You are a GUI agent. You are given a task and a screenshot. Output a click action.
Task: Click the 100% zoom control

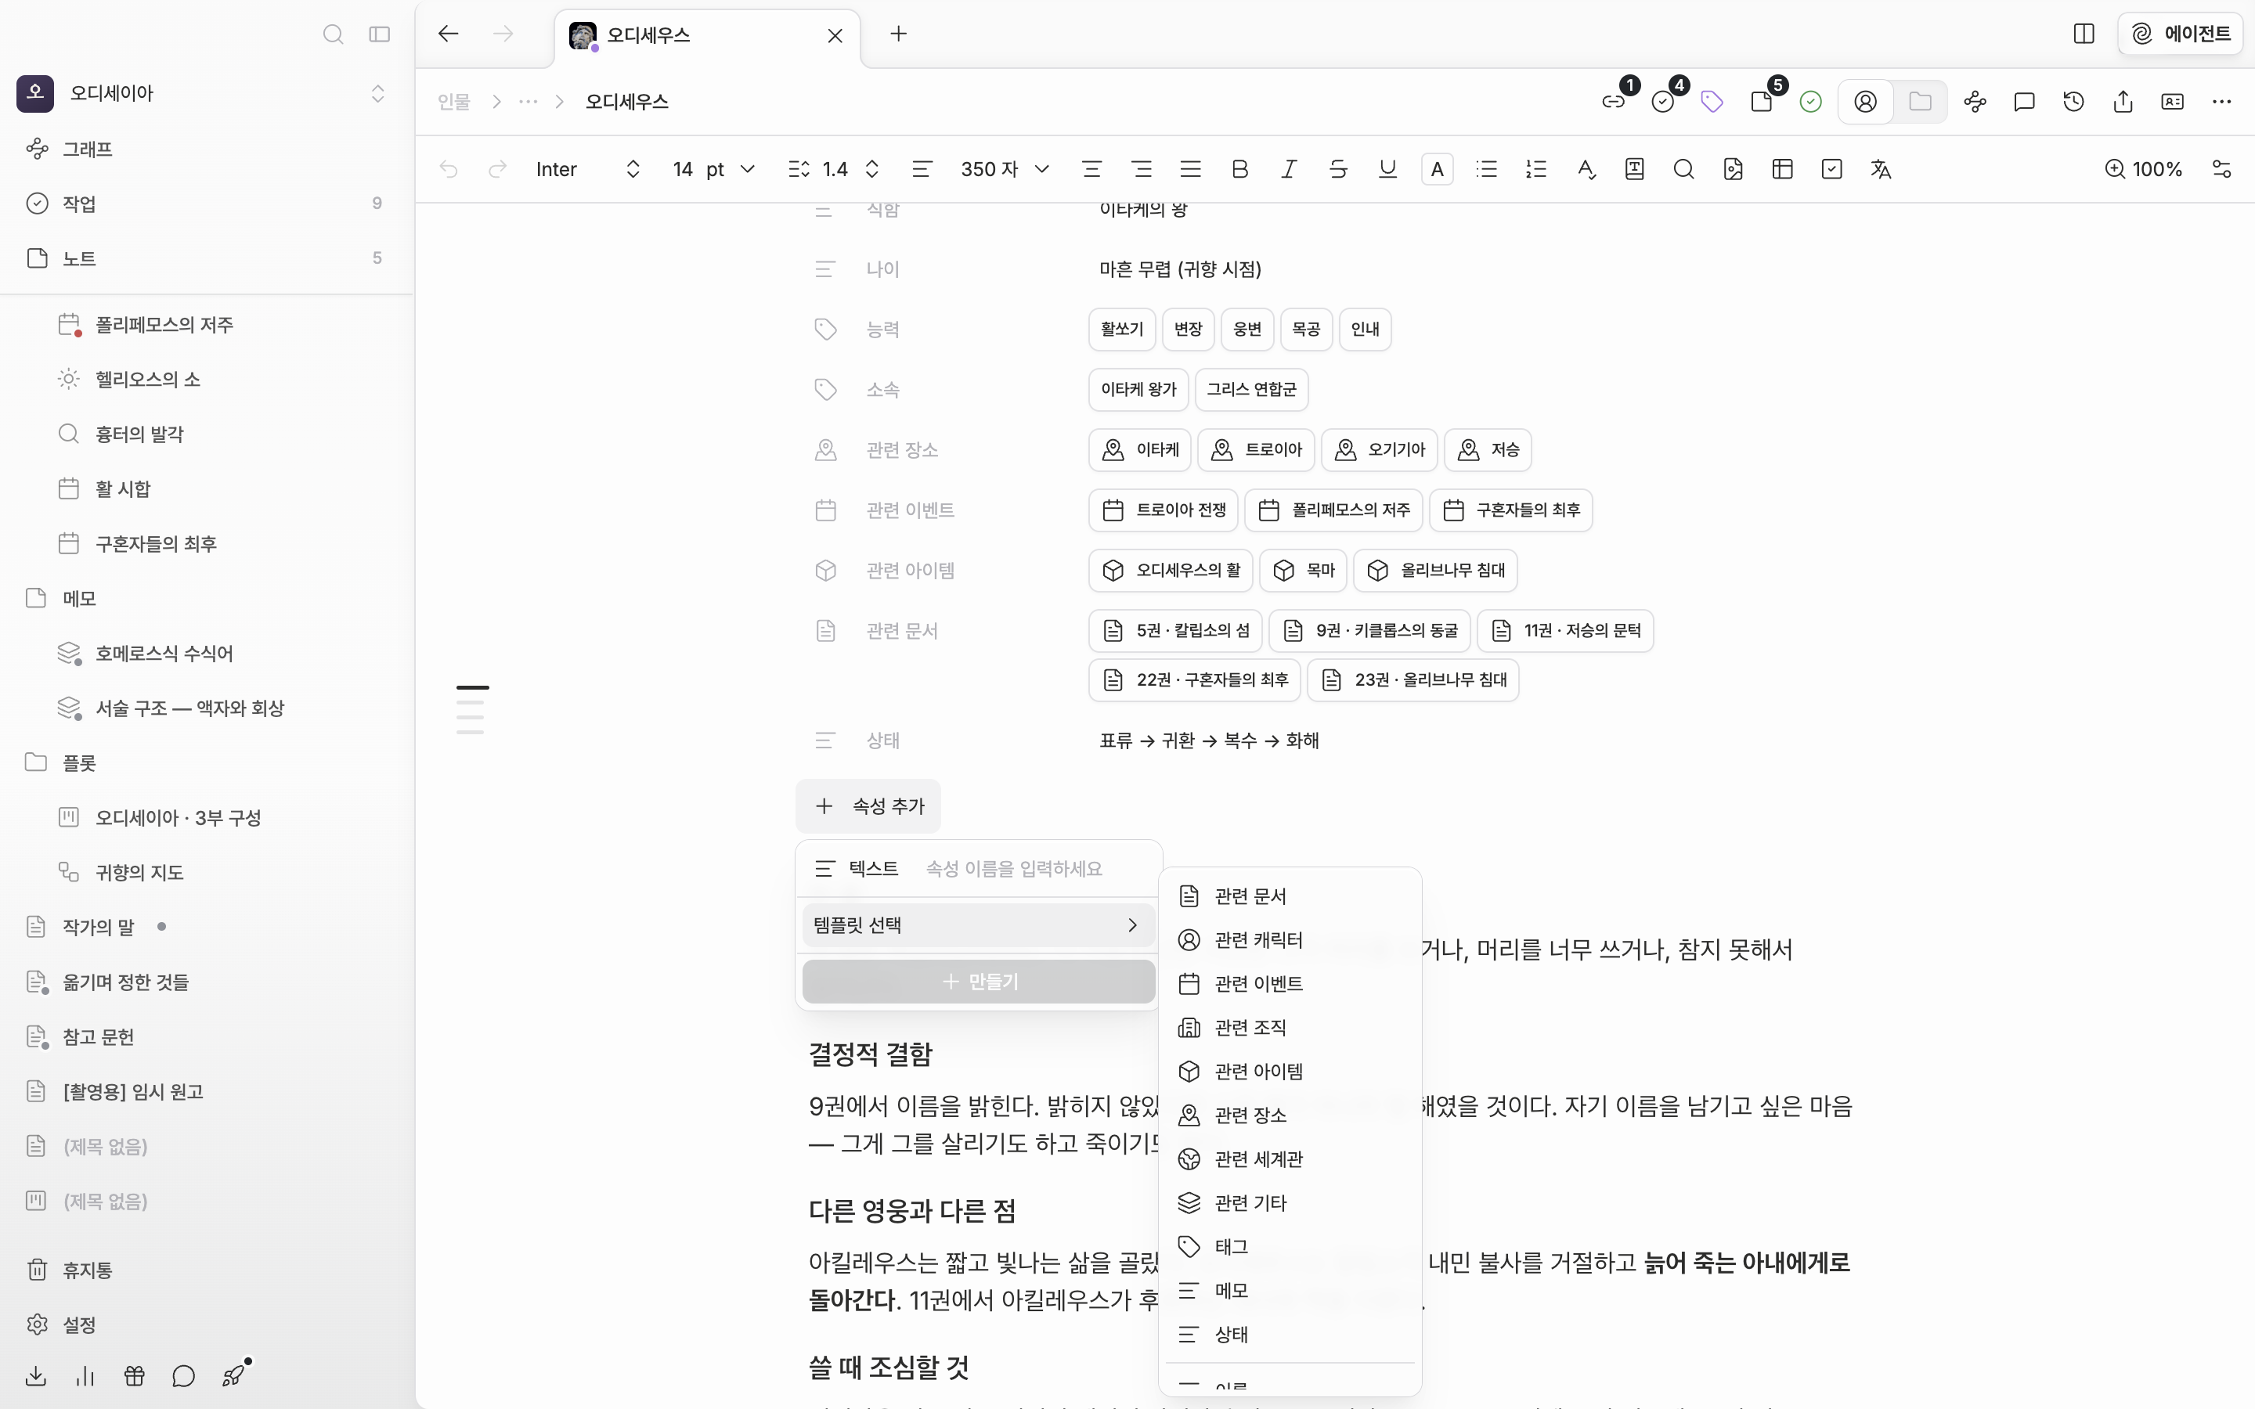[2142, 168]
